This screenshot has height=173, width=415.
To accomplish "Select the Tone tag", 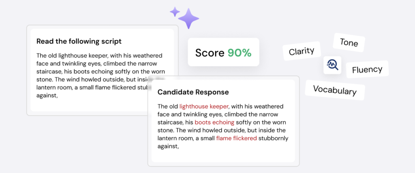I will (x=349, y=43).
